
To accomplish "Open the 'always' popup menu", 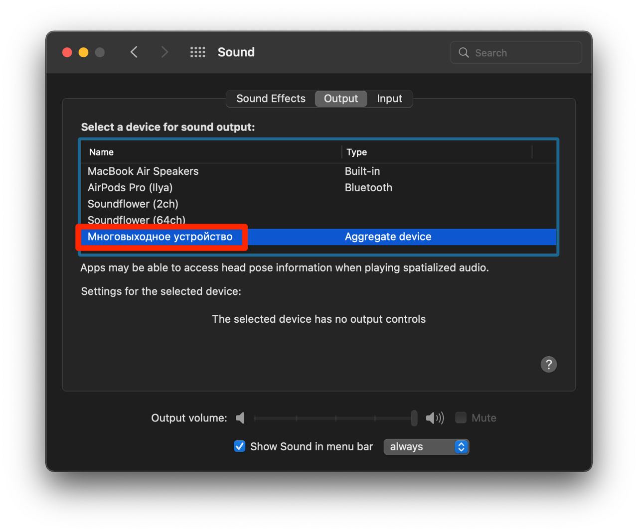I will tap(426, 447).
